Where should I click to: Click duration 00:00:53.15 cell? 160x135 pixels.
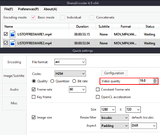tap(82, 34)
